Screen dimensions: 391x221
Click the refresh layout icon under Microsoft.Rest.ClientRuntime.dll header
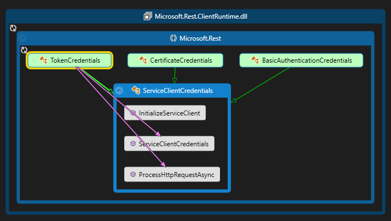click(x=13, y=28)
